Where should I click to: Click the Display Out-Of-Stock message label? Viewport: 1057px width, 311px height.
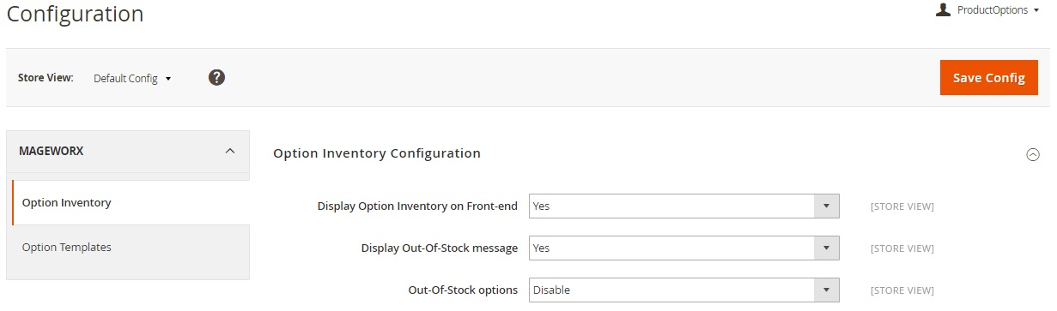(439, 248)
